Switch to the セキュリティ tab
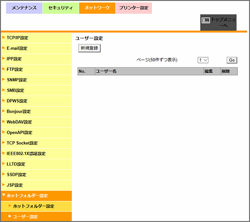This screenshot has width=250, height=222. (x=60, y=8)
